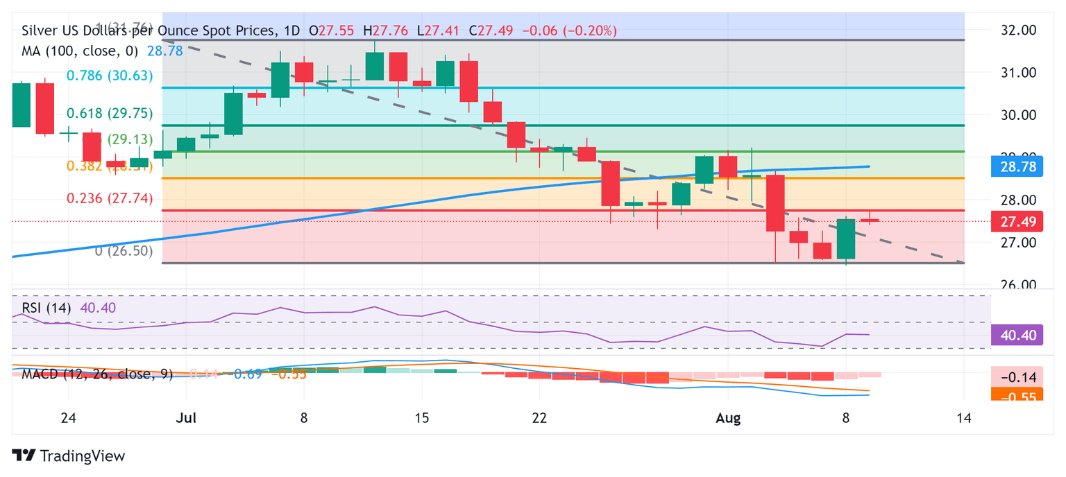Click the Aug date axis label
This screenshot has width=1066, height=477.
pyautogui.click(x=727, y=418)
